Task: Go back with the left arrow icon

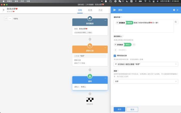Action: pos(4,10)
